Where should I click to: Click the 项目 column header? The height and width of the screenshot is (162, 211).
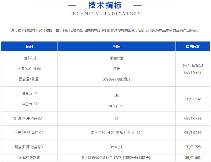(30, 46)
